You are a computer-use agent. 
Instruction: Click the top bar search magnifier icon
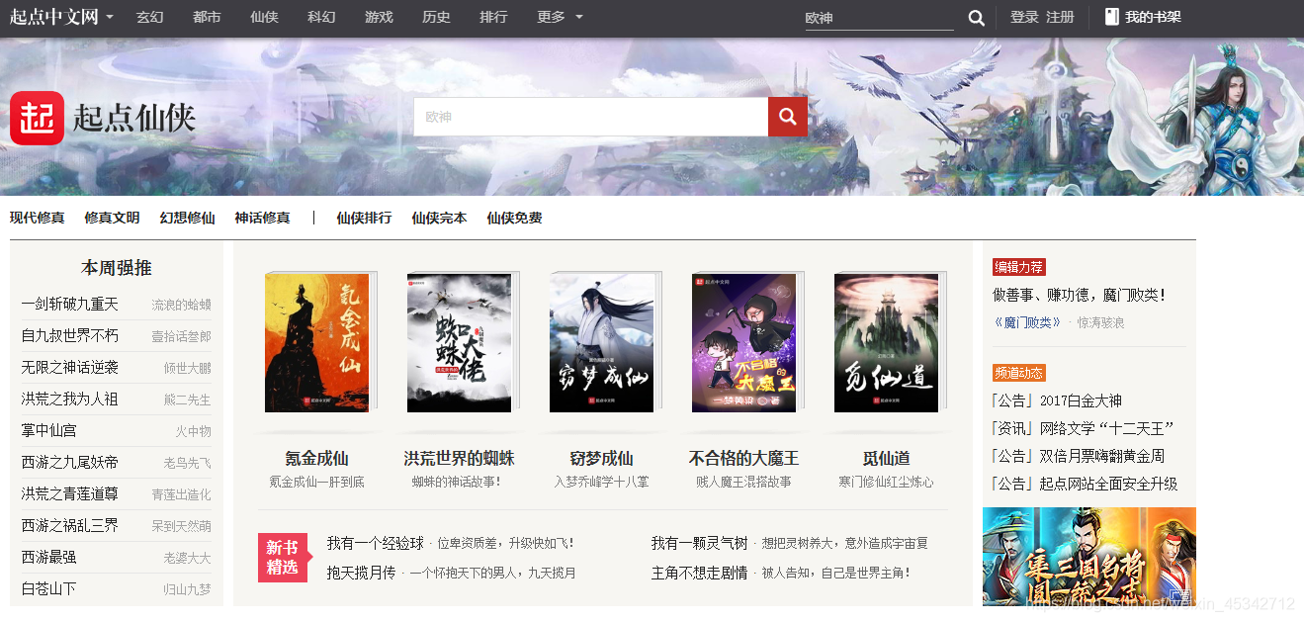[976, 18]
